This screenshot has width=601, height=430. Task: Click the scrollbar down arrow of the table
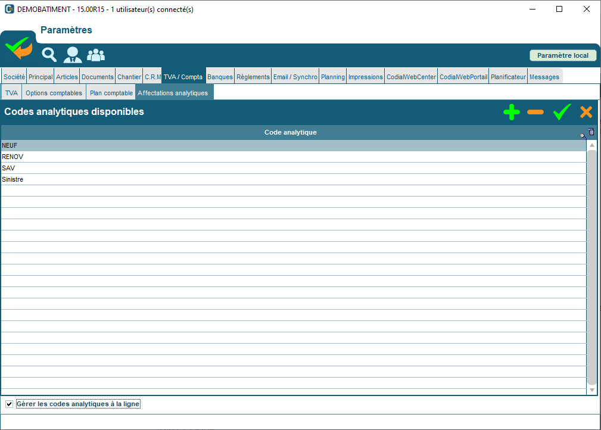coord(591,390)
